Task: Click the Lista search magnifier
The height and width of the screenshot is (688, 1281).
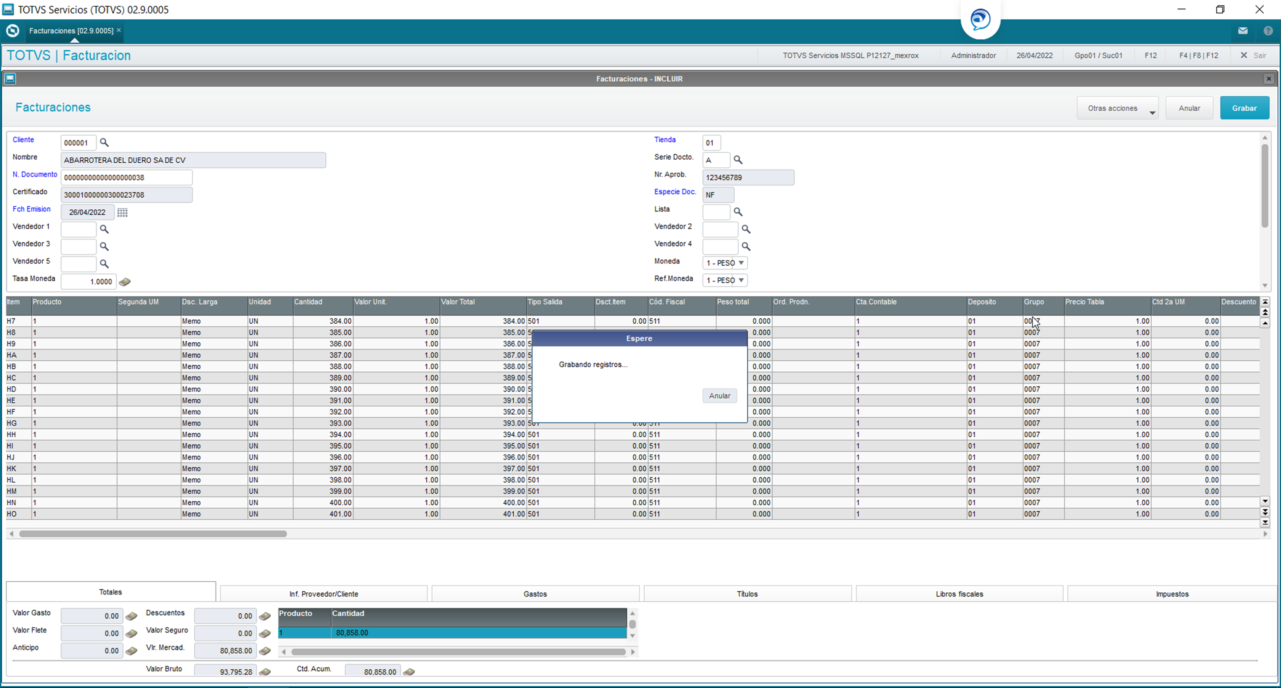Action: click(738, 212)
